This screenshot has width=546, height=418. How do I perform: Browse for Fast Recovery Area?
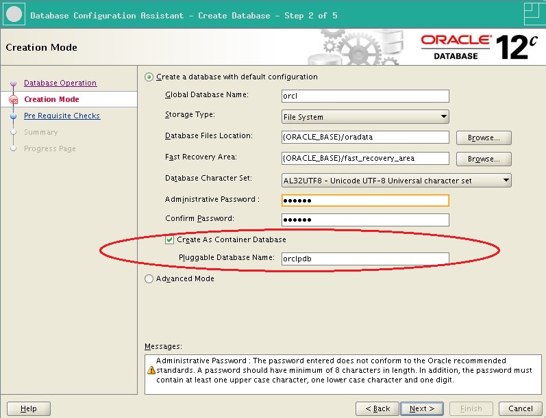pos(484,159)
